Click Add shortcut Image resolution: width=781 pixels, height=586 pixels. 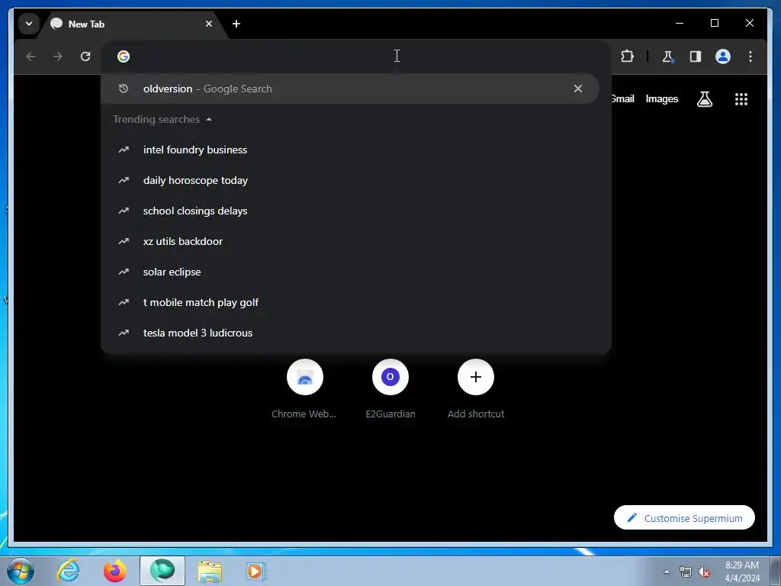click(476, 389)
